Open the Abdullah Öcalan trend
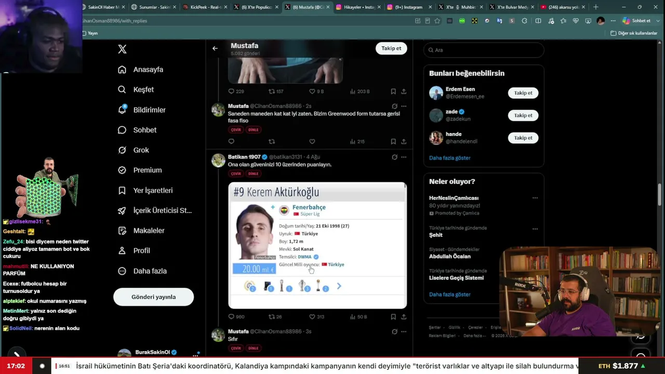 click(x=450, y=256)
